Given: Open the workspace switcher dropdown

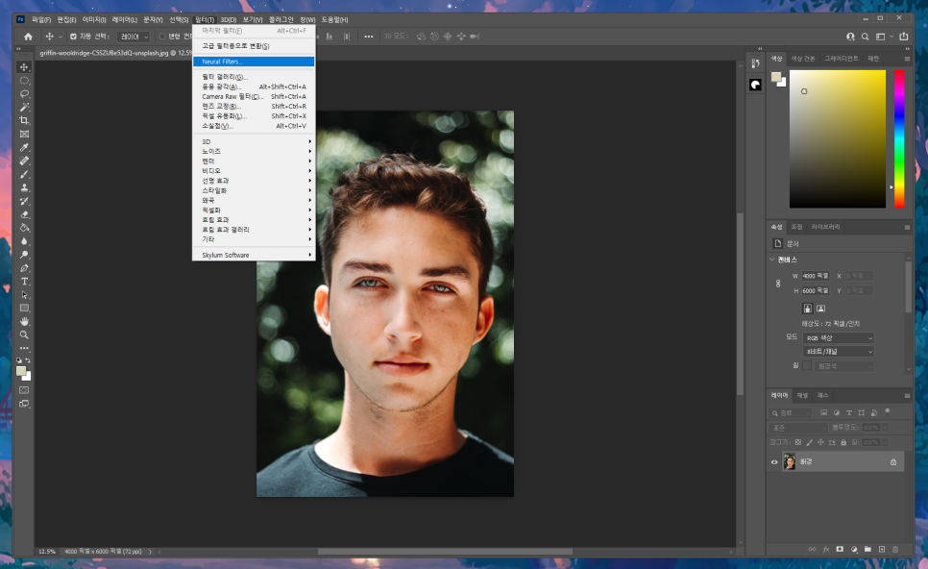Looking at the screenshot, I should click(x=884, y=37).
